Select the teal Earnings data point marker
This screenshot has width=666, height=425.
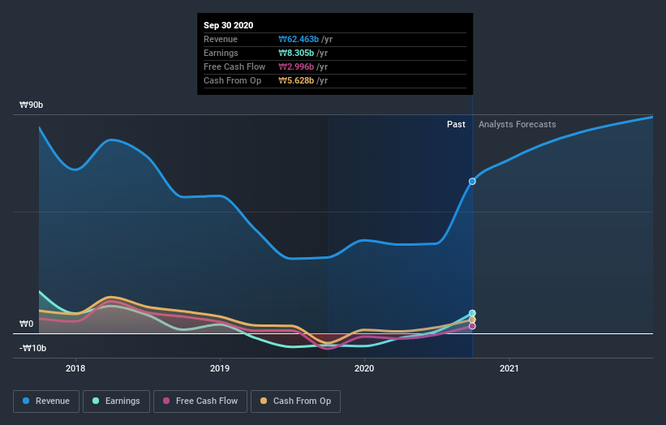(472, 313)
